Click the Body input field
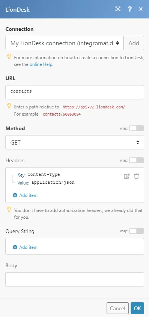Viewport: 149px width, 317px height. point(75,279)
